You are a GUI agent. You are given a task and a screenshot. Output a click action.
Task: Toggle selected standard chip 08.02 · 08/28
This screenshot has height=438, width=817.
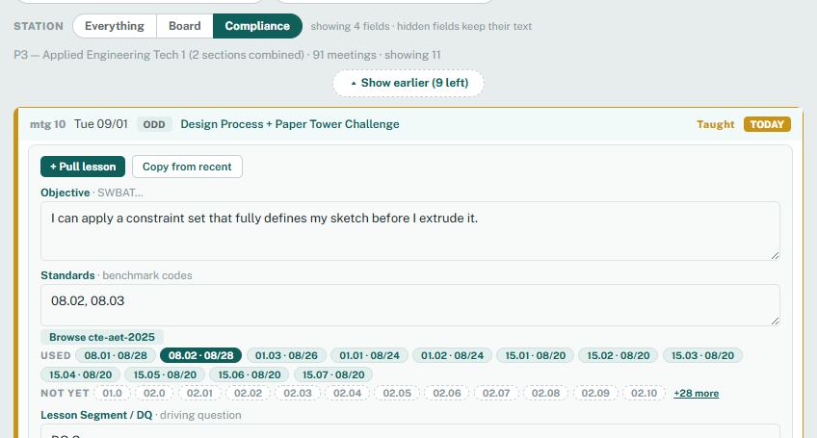click(x=200, y=356)
